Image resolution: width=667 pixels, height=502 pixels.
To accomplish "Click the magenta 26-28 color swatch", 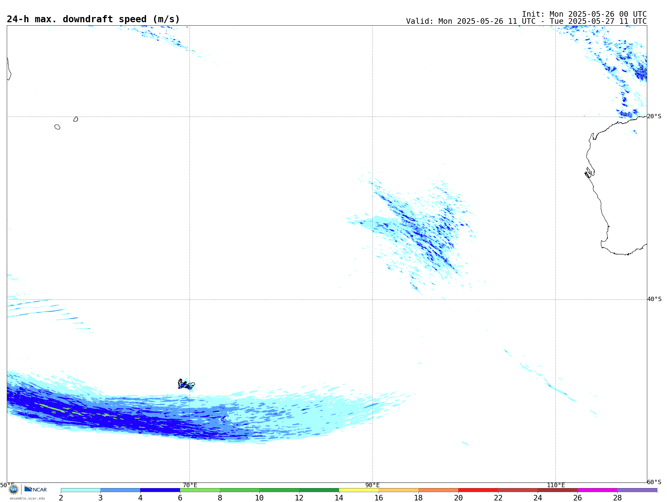I will (x=597, y=490).
